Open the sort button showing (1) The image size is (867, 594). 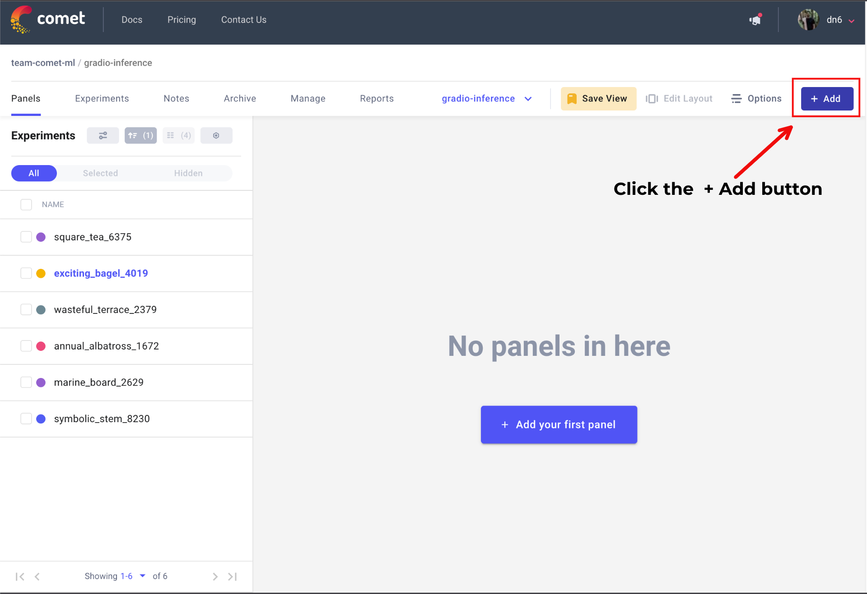click(141, 135)
